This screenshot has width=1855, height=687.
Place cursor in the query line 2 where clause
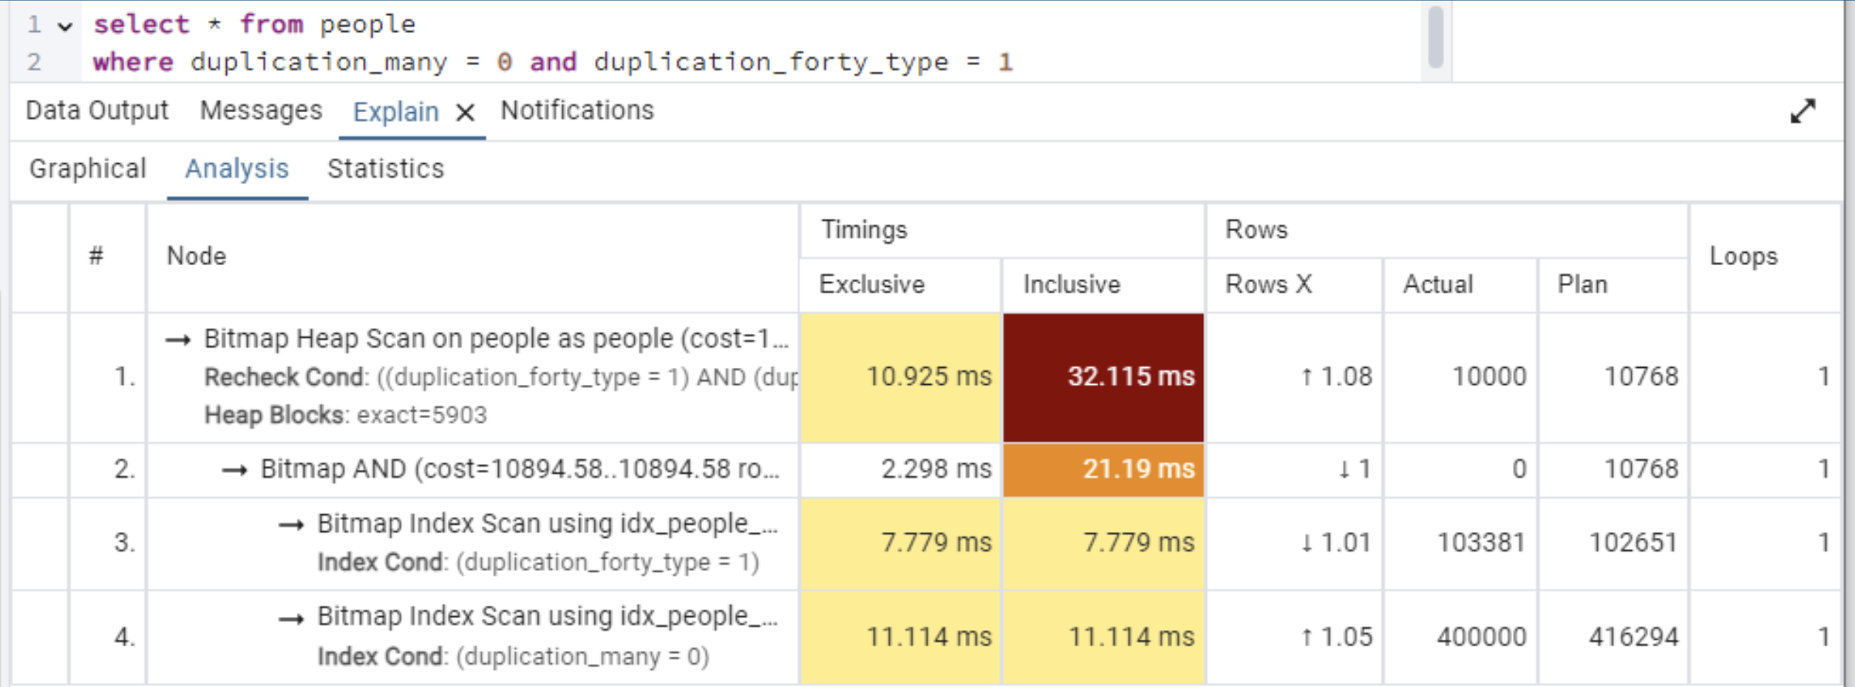[x=553, y=62]
